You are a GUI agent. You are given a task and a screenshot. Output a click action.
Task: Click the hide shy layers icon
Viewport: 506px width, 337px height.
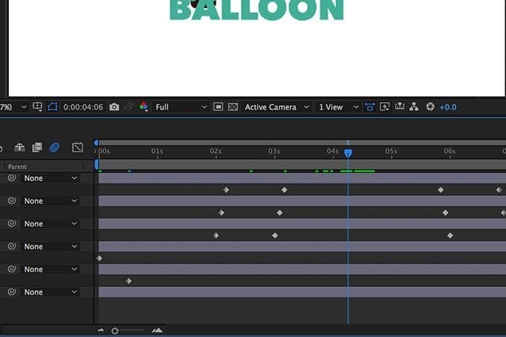point(19,148)
